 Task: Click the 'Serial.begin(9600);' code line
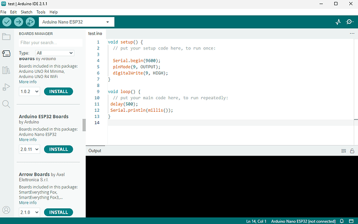click(x=136, y=61)
